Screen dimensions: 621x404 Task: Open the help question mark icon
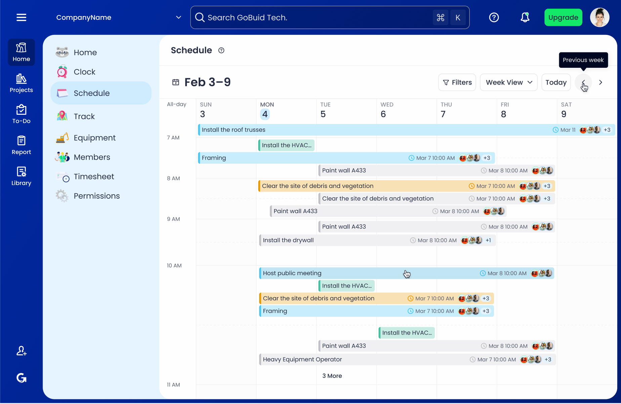[x=494, y=17]
